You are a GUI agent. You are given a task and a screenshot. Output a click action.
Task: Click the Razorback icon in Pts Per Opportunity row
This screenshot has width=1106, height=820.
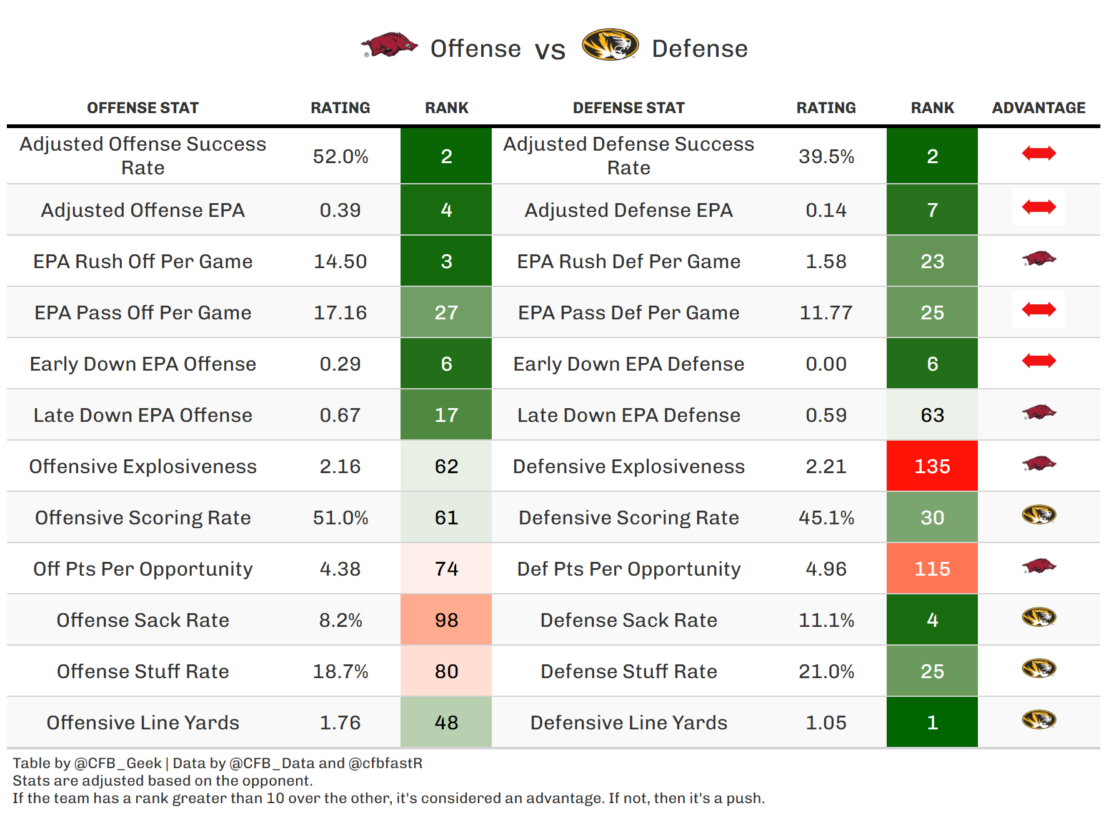click(1039, 566)
